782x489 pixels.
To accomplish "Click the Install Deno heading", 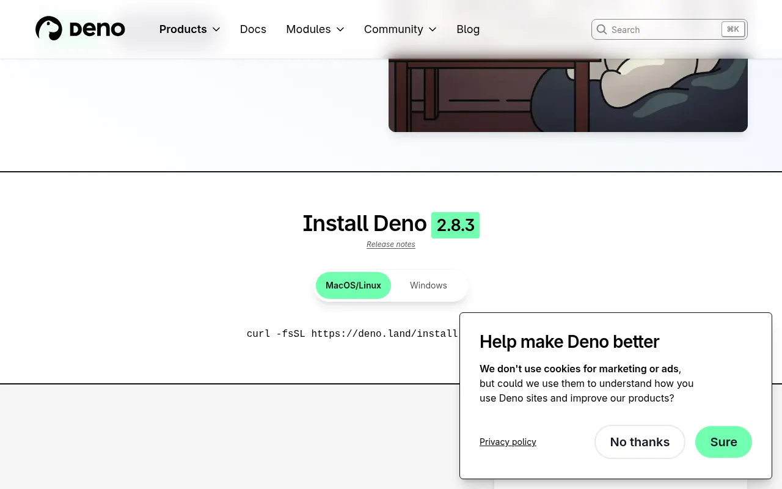I will tap(365, 224).
